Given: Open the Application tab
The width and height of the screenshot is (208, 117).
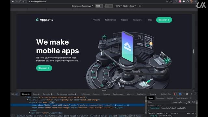Looking at the screenshot, I should coord(141,94).
